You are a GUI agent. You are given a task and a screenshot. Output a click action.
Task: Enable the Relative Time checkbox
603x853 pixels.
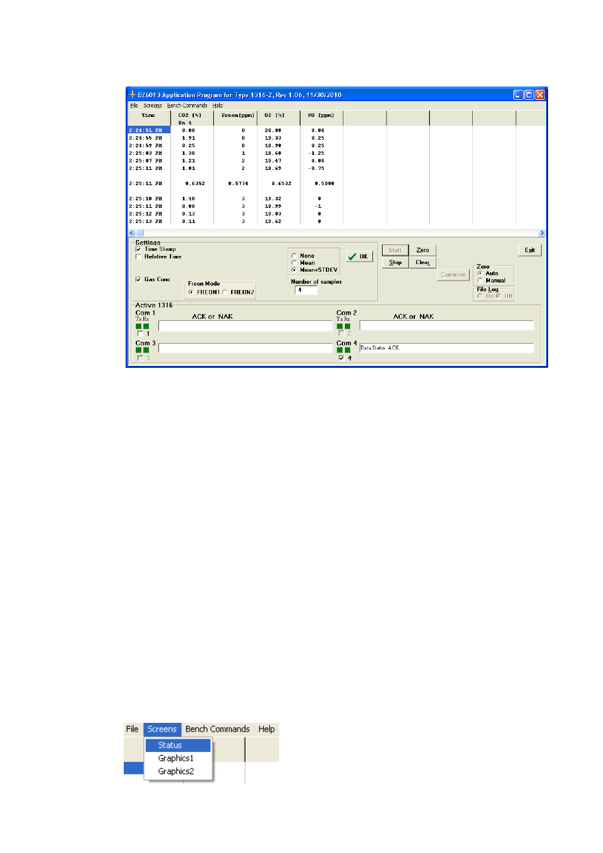coord(138,257)
